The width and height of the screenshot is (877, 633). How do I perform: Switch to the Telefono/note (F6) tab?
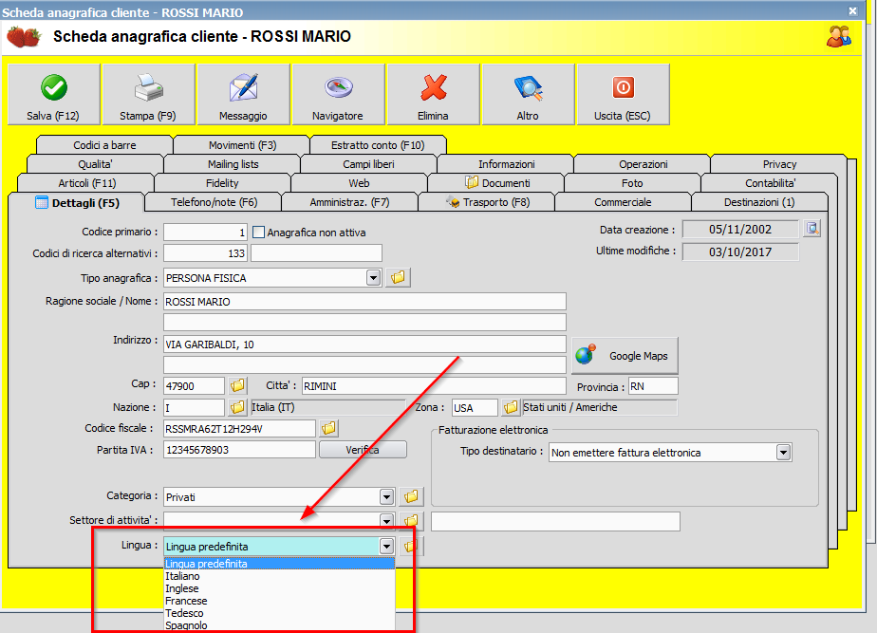click(214, 202)
